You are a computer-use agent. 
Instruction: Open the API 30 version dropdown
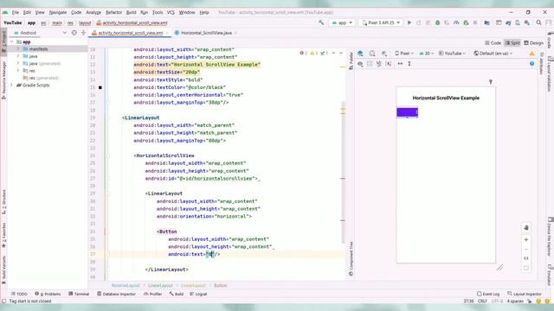pos(426,54)
